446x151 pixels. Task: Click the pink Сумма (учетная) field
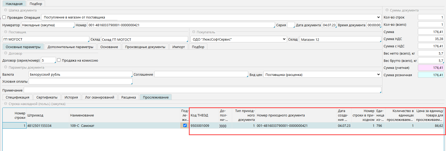[x=431, y=68]
